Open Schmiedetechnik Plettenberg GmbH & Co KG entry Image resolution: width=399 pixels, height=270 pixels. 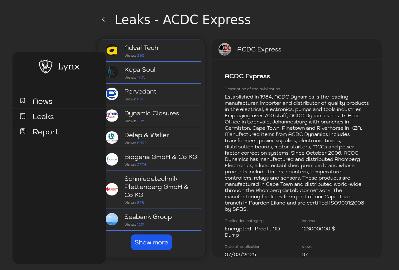pos(151,190)
